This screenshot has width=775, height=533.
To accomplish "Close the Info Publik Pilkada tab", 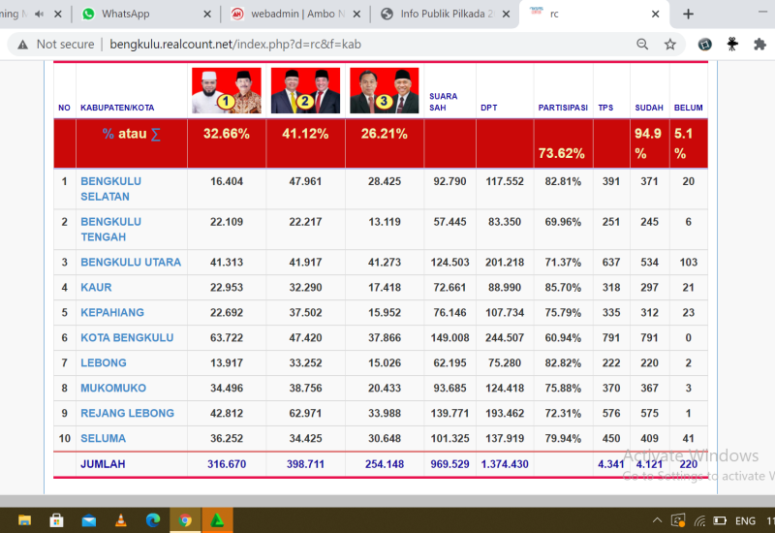I will (506, 15).
